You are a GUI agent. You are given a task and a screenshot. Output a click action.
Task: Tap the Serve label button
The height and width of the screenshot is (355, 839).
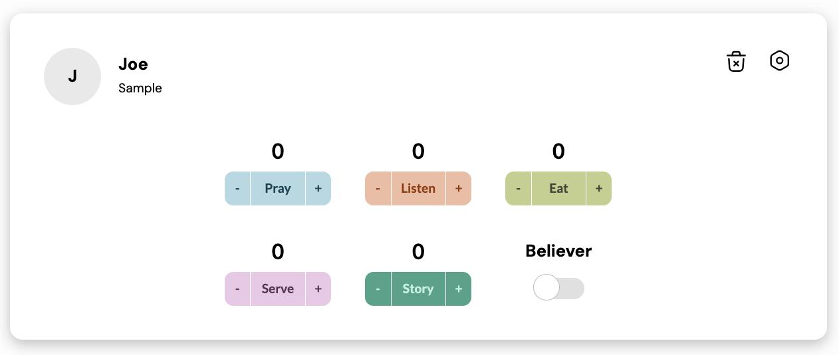278,289
